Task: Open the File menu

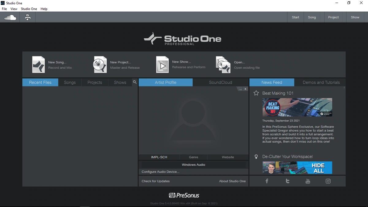Action: pos(4,9)
